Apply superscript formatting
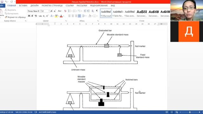Image resolution: width=203 pixels, height=114 pixels. 47,16
